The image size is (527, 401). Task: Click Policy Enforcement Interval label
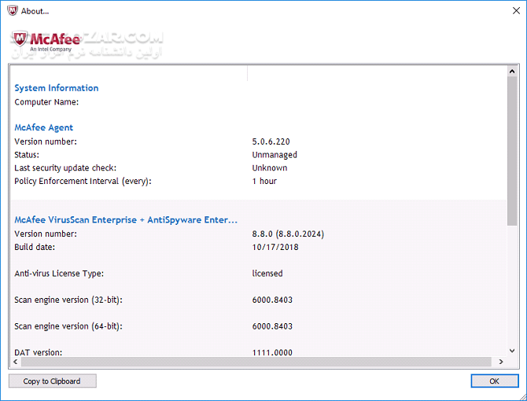coord(83,182)
